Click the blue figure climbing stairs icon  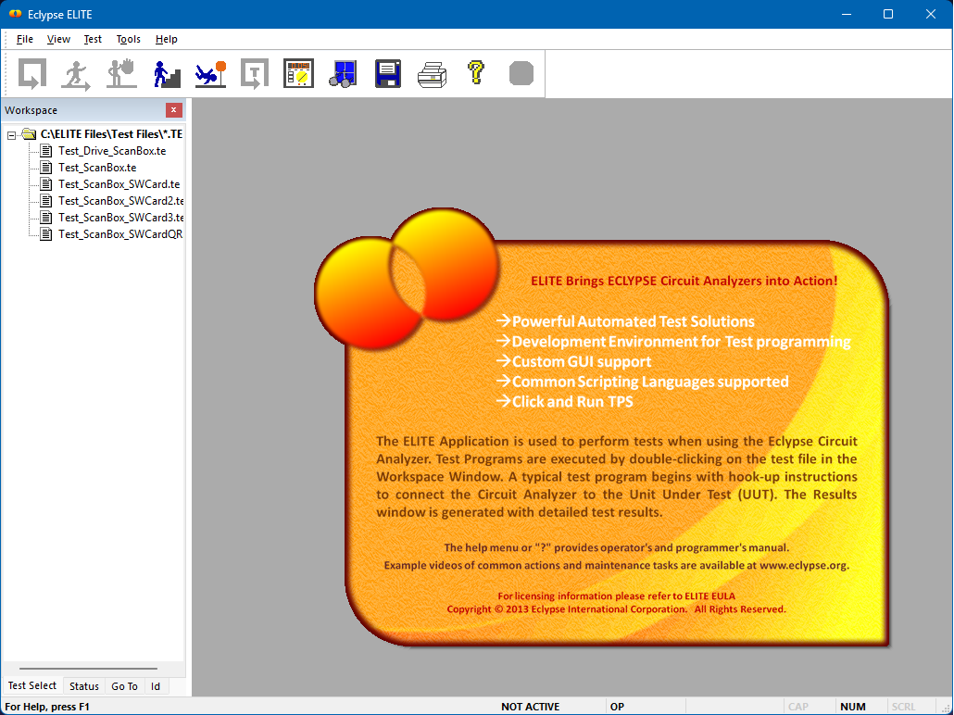coord(166,74)
